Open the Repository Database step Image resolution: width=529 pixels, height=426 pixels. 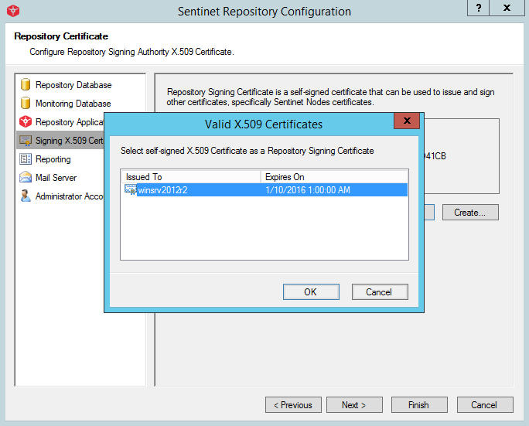73,85
